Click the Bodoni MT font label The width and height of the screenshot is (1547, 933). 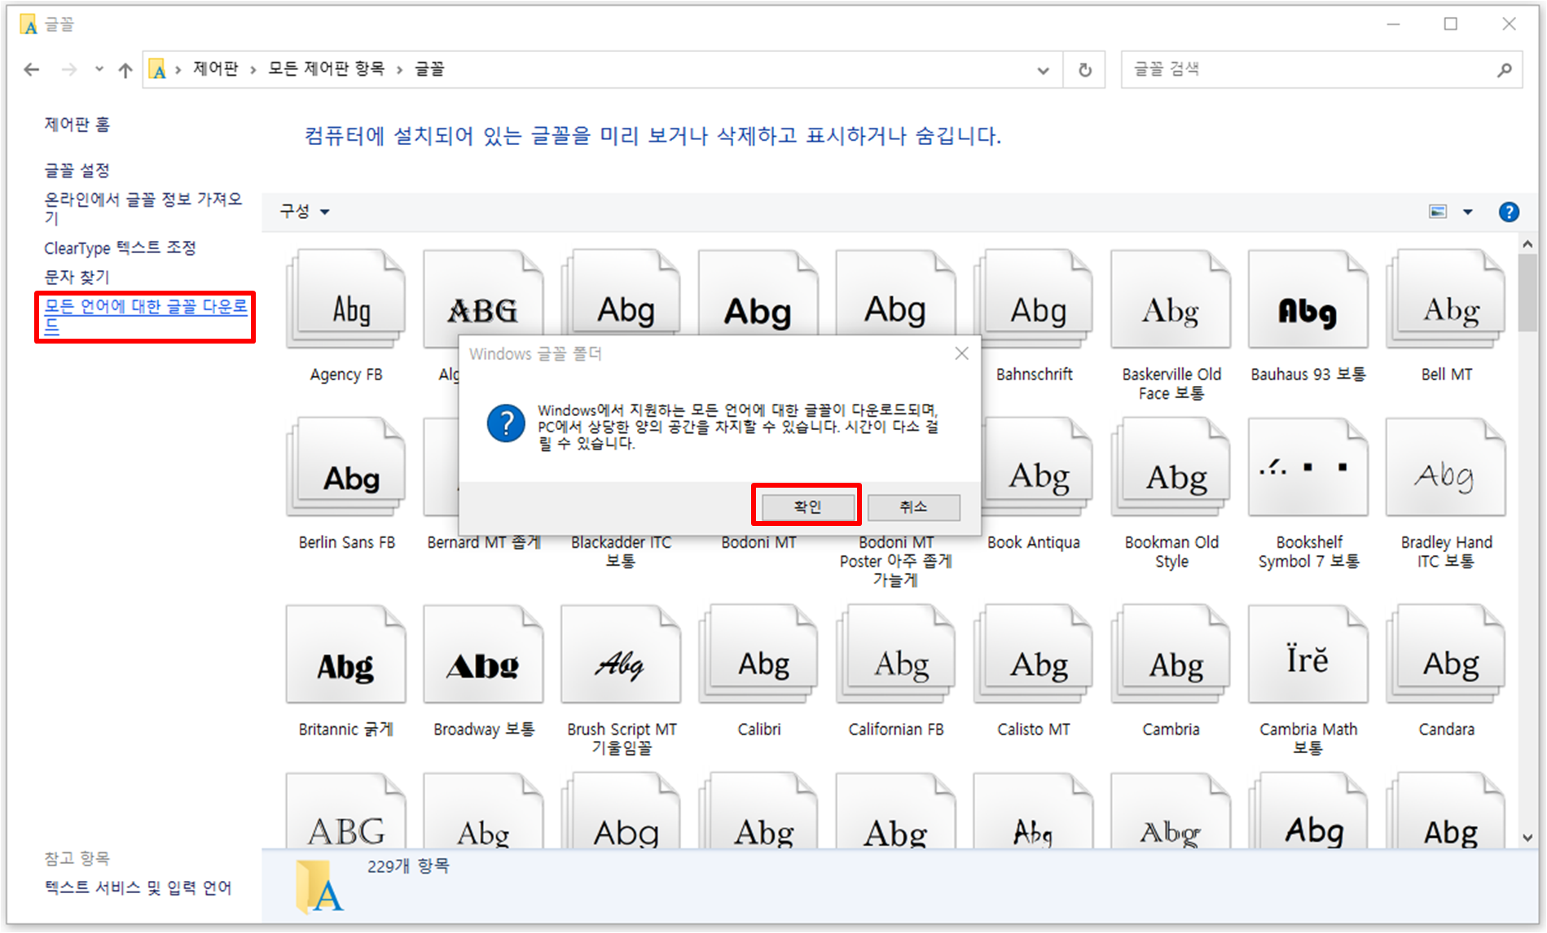tap(758, 542)
